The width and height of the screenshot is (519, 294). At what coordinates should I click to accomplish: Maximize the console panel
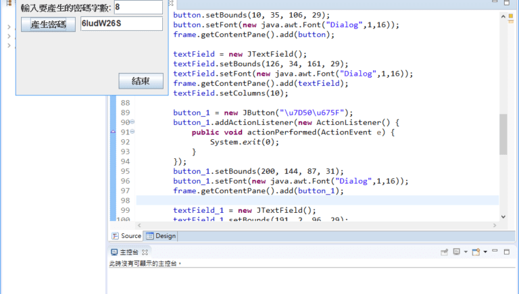click(508, 251)
